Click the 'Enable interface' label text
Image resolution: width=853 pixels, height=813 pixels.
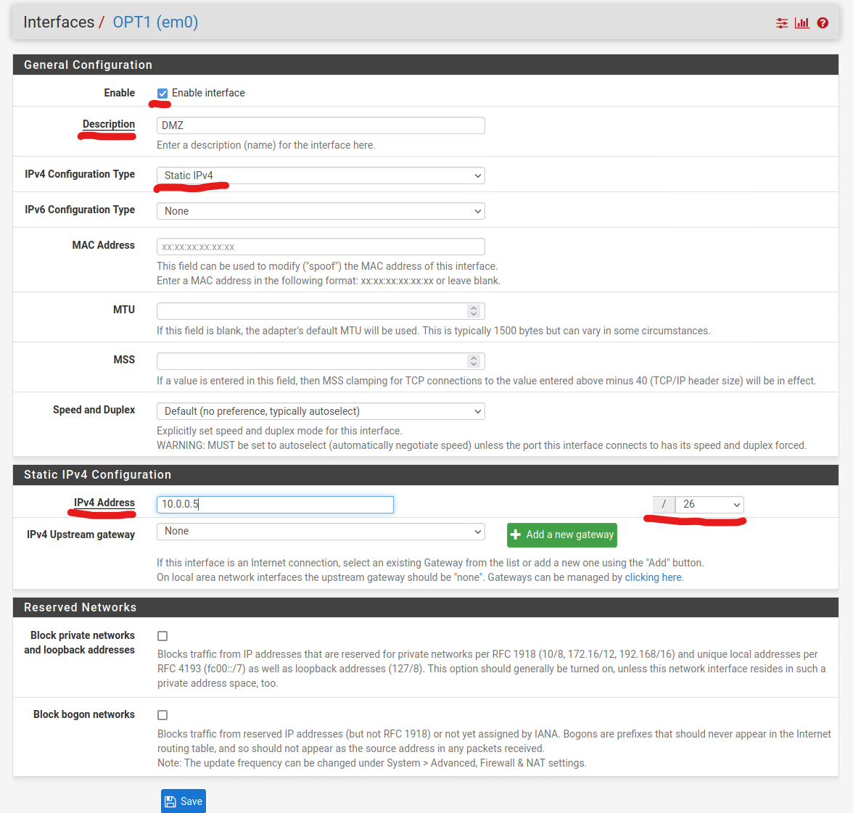pyautogui.click(x=208, y=93)
